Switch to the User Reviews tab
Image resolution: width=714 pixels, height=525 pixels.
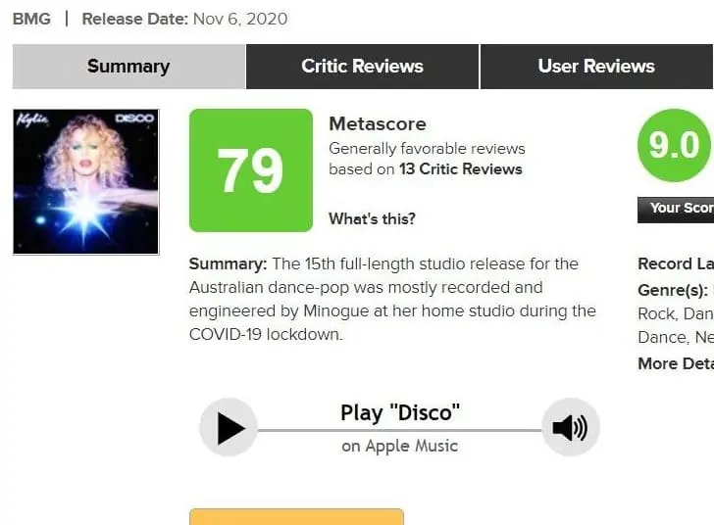tap(596, 67)
